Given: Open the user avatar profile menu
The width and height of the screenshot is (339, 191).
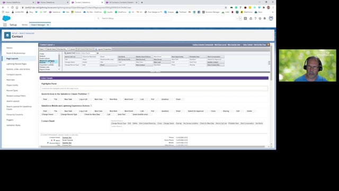Looking at the screenshot, I should pyautogui.click(x=271, y=19).
